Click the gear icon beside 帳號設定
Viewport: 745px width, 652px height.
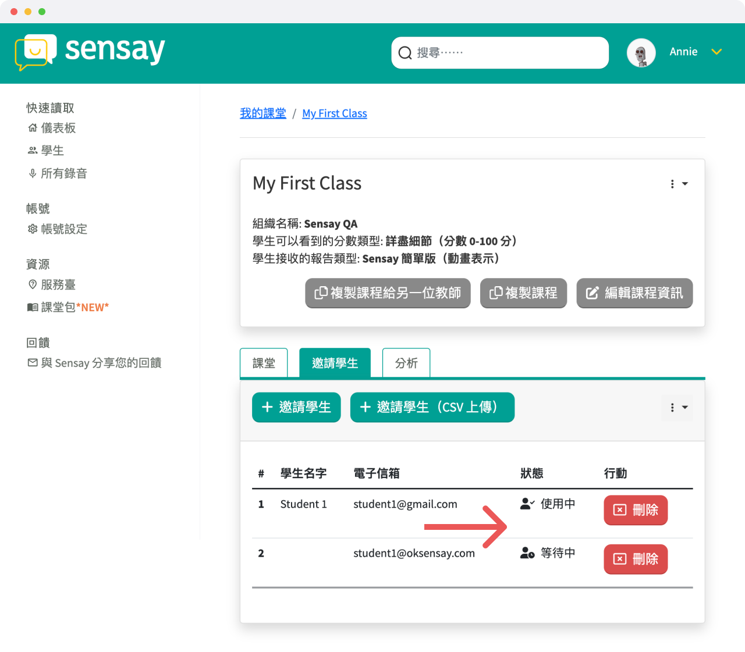33,229
